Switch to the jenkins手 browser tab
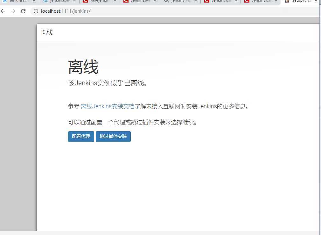Screen dimensions: 321x235 pyautogui.click(x=180, y=1)
